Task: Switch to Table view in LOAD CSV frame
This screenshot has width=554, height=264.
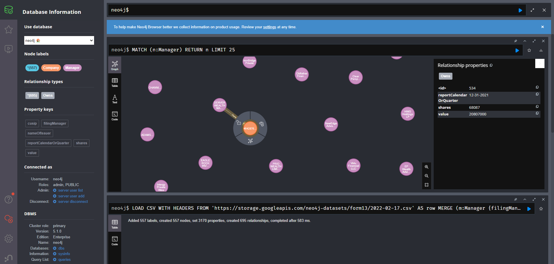Action: (x=115, y=224)
